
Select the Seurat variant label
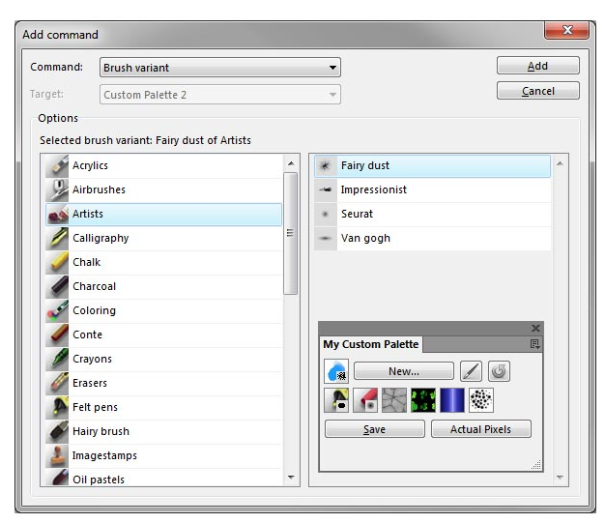coord(357,214)
